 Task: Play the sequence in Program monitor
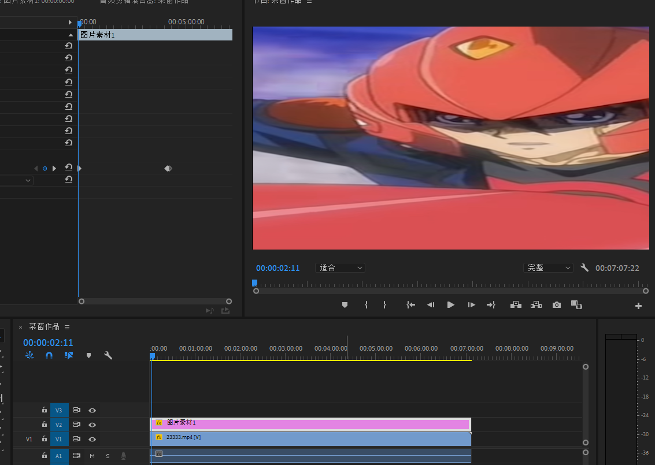[x=451, y=305]
